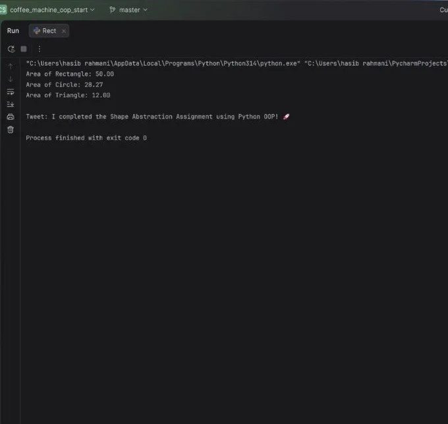Screen dimensions: 448x424
Task: Click 'Process finished with exit code 0'
Action: (x=86, y=138)
